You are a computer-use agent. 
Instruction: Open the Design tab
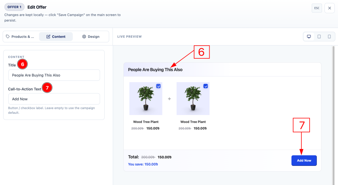pyautogui.click(x=91, y=37)
